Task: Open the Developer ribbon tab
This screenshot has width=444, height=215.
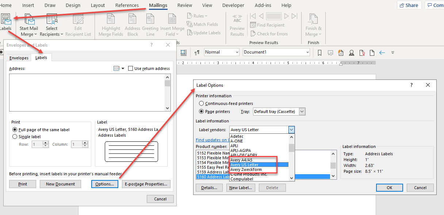Action: pos(233,5)
